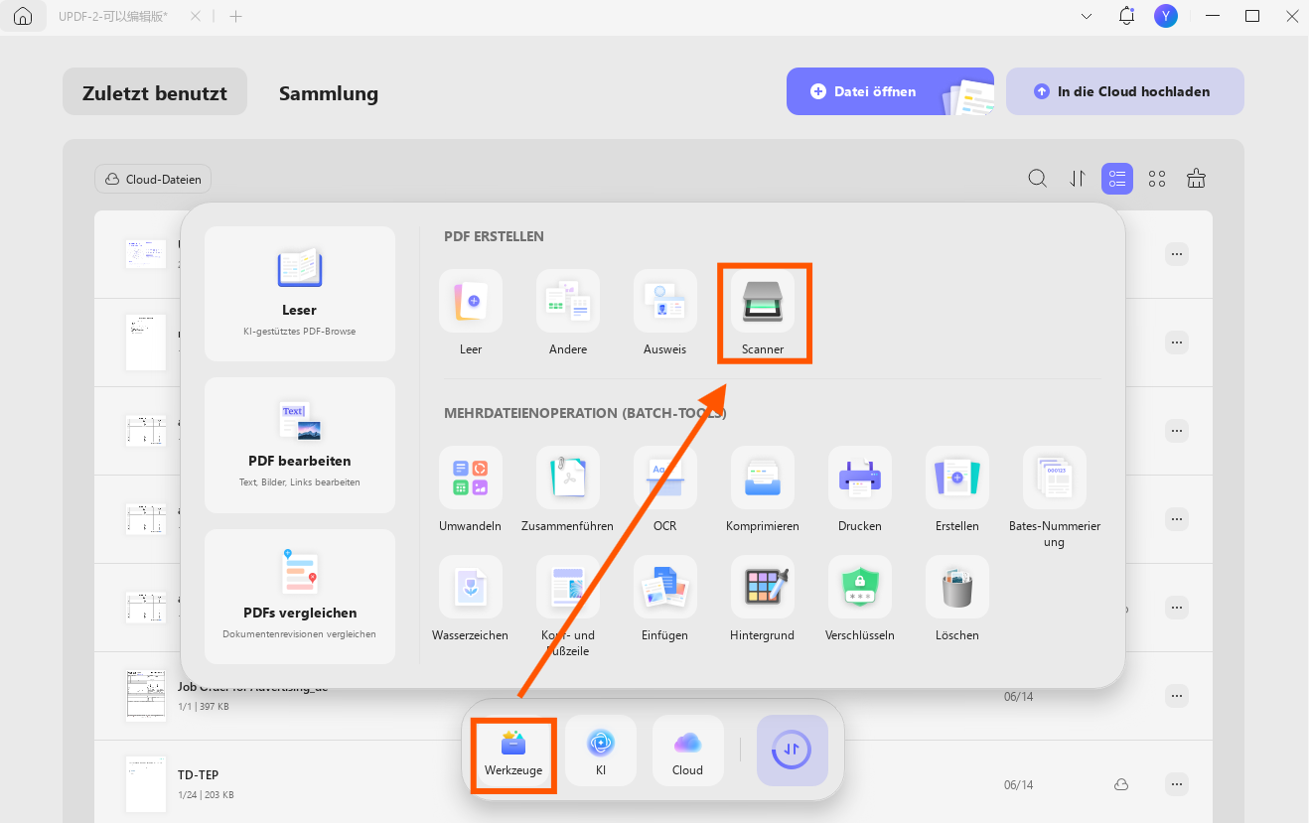Clear the recent files list
Image resolution: width=1309 pixels, height=823 pixels.
pyautogui.click(x=1197, y=179)
